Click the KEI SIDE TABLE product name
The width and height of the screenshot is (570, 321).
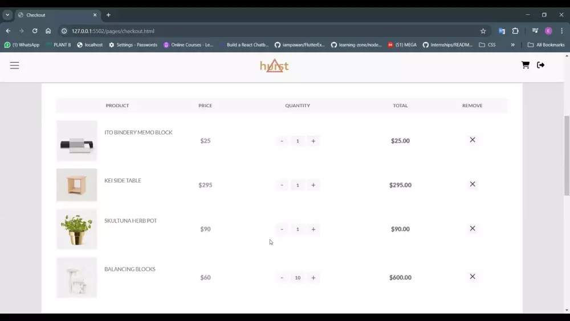pos(123,180)
